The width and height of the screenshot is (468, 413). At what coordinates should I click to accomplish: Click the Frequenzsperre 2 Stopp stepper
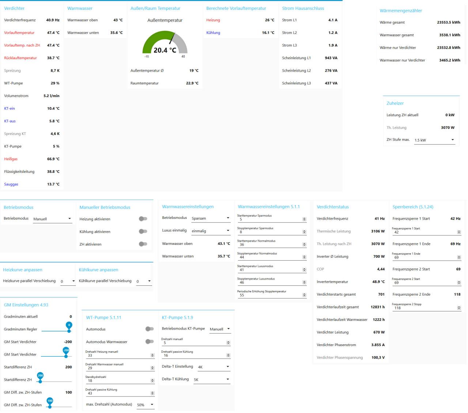[459, 308]
